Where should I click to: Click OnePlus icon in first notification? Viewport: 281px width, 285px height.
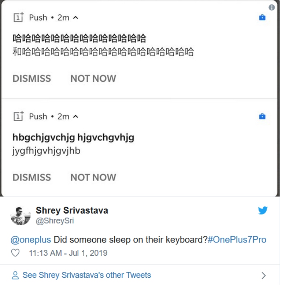tap(18, 17)
